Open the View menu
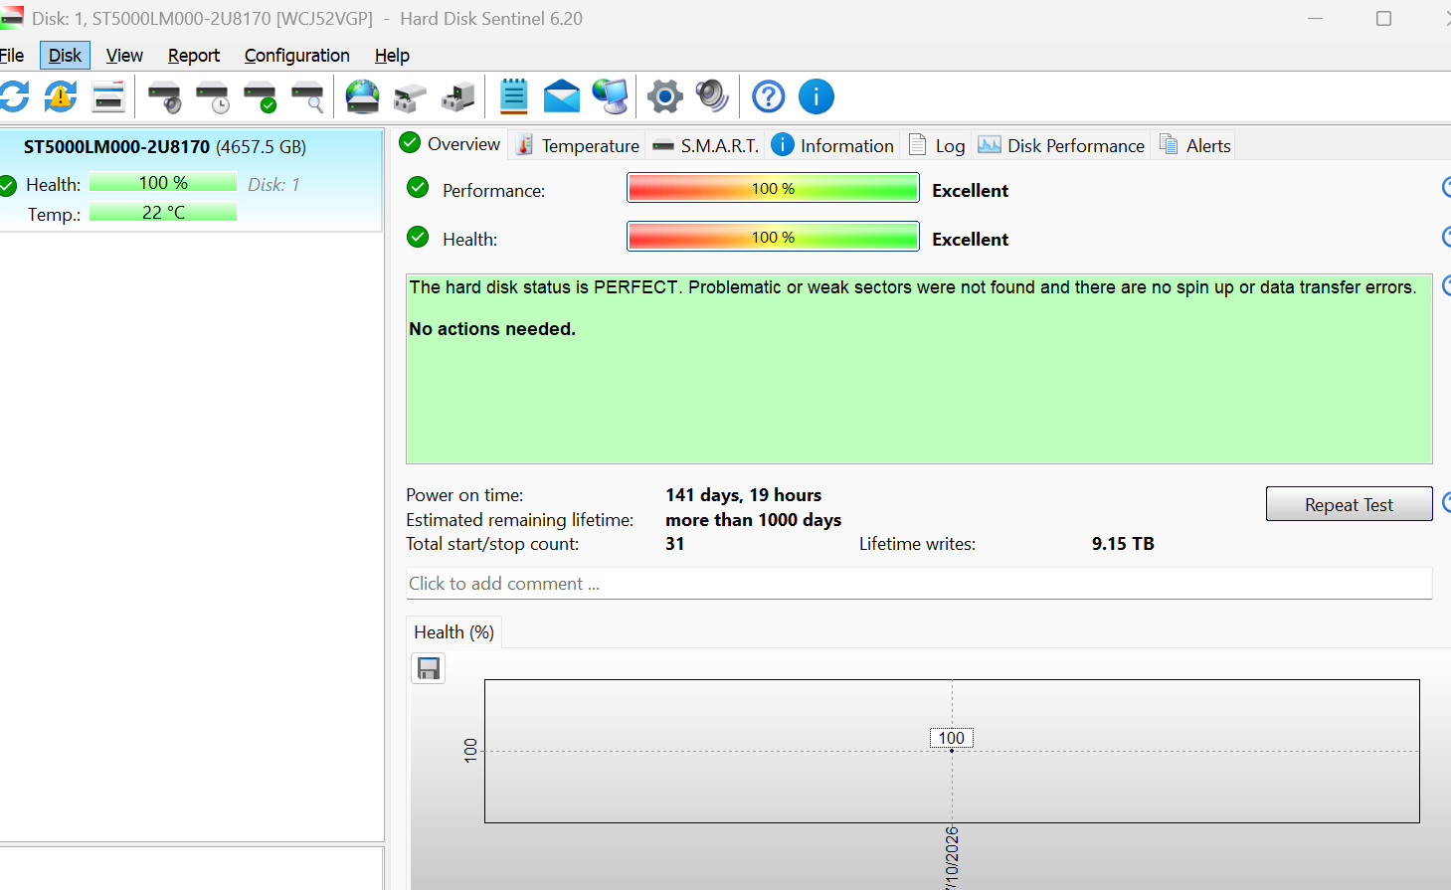The image size is (1451, 890). 124,56
